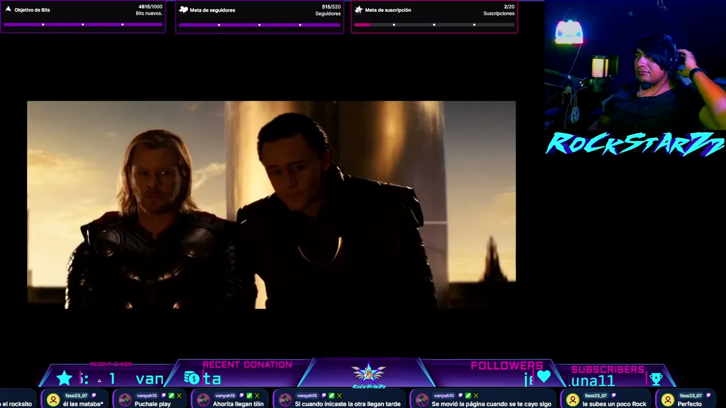Click the Twitch badge above 'Perfecto'

click(x=708, y=396)
